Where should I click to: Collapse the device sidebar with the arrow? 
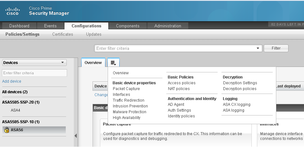point(76,136)
